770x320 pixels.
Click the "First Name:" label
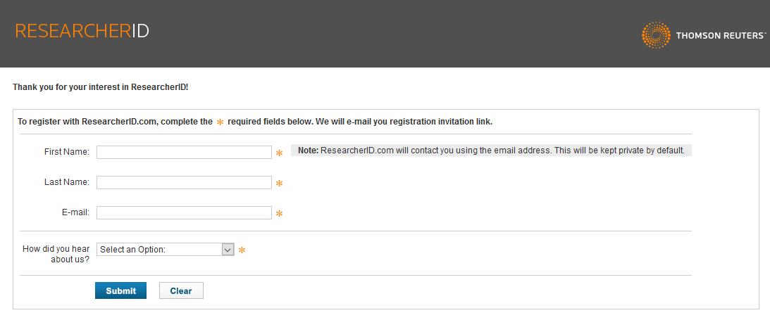pos(67,152)
